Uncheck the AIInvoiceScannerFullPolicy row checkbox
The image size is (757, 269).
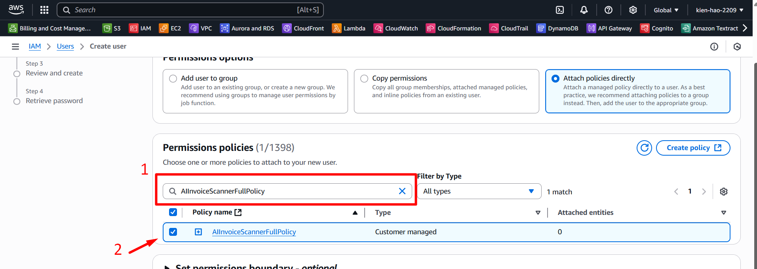tap(173, 232)
